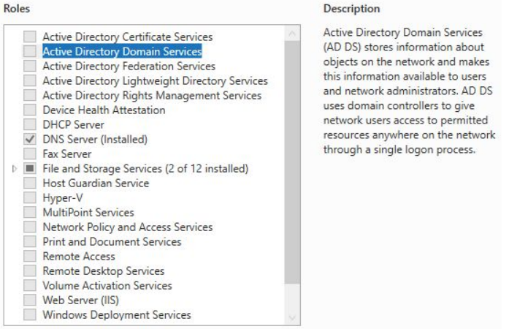Select Active Directory Federation Services label
Viewport: 509px width, 329px height.
(129, 66)
